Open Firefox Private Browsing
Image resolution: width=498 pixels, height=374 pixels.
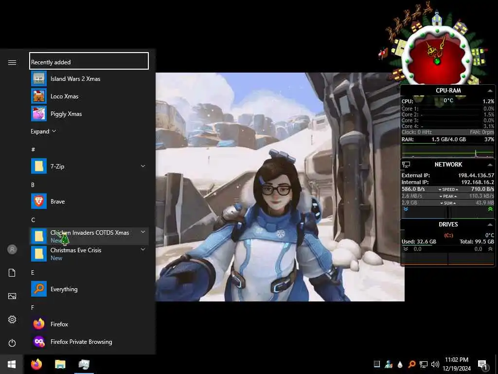[x=89, y=341]
